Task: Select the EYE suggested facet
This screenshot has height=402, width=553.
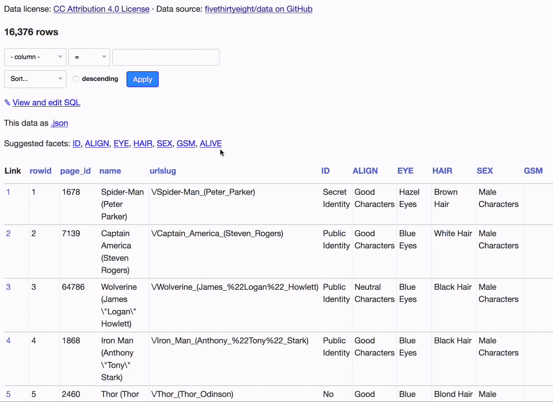Action: point(121,144)
